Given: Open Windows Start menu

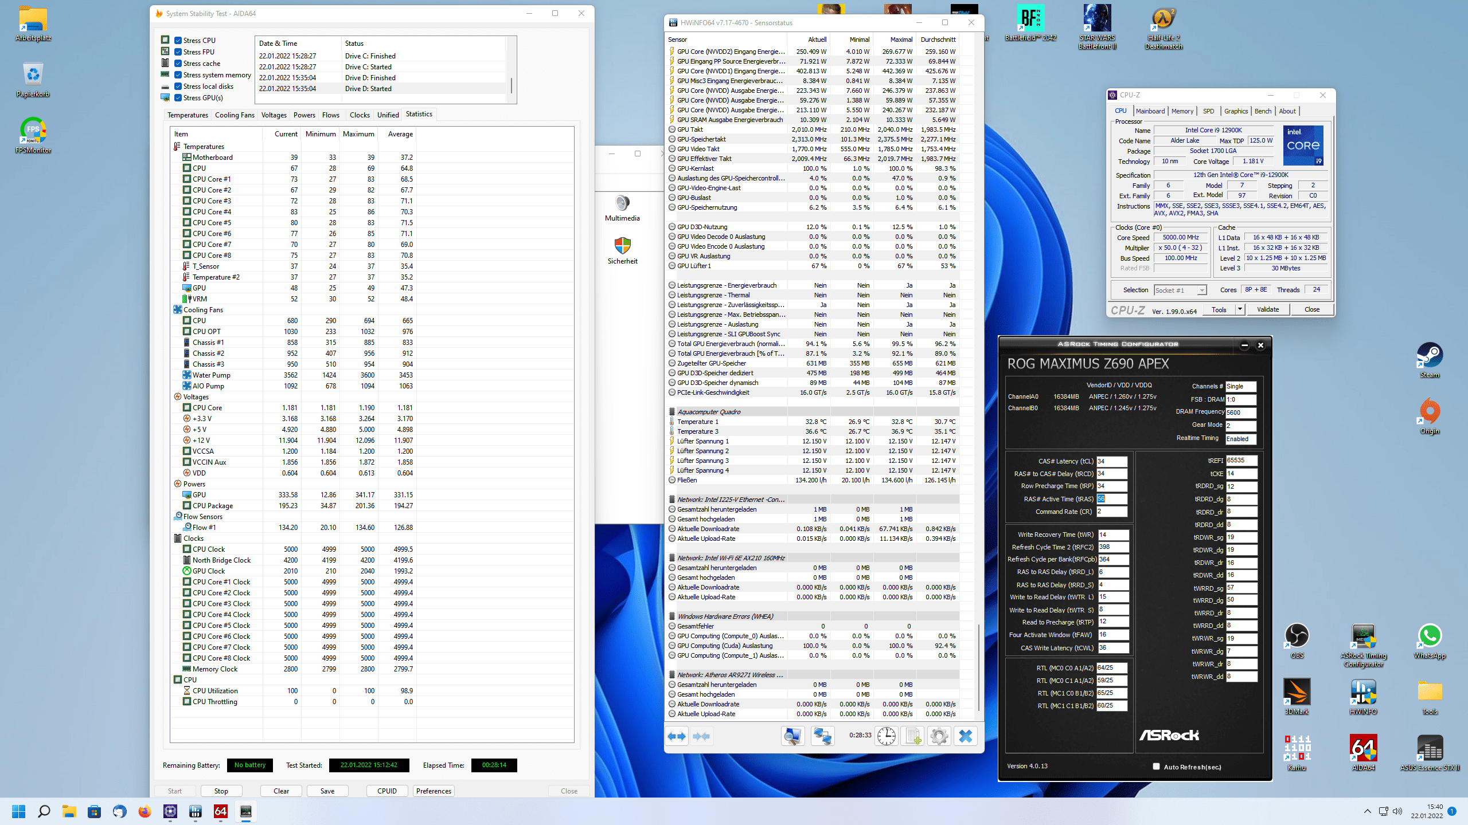Looking at the screenshot, I should 19,811.
